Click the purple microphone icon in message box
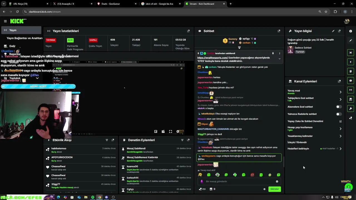Screen dimensions: 356x200 (x=202, y=181)
